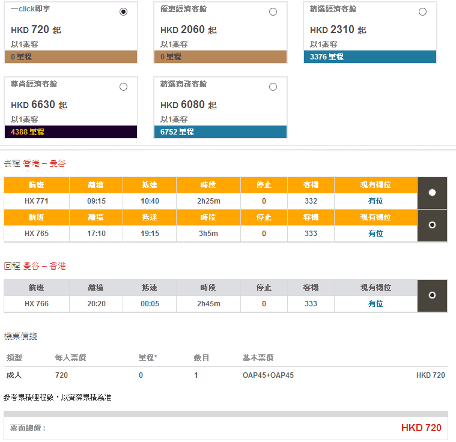456x442 pixels.
Task: Choose outbound flight HX 771 radio button
Action: click(432, 193)
